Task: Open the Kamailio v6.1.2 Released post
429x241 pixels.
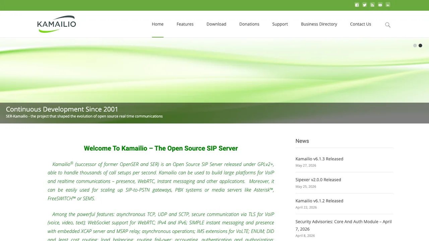Action: tap(319, 201)
